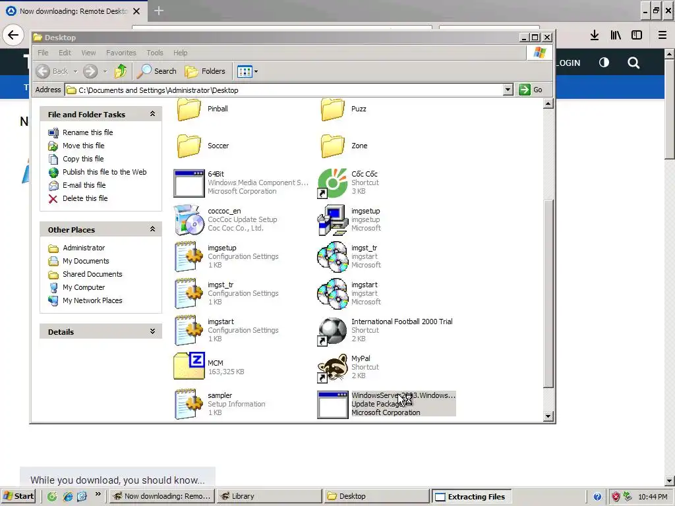Open My Network Places link
675x506 pixels.
92,300
